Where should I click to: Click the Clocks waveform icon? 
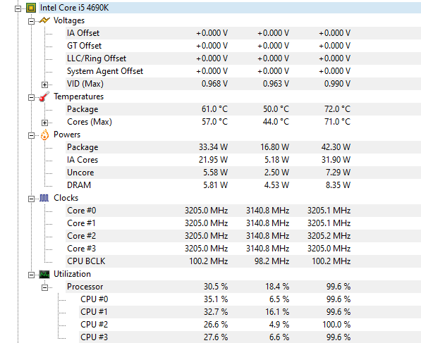pyautogui.click(x=44, y=198)
